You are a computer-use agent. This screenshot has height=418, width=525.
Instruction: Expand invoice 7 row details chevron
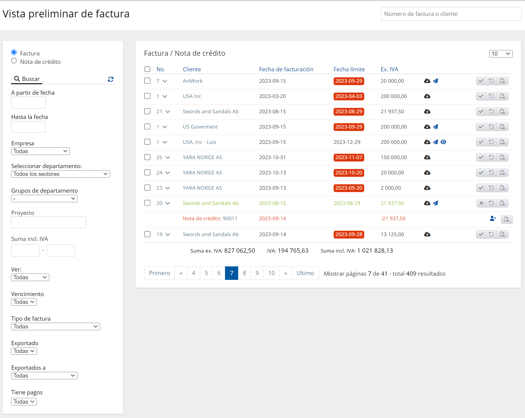pos(165,81)
